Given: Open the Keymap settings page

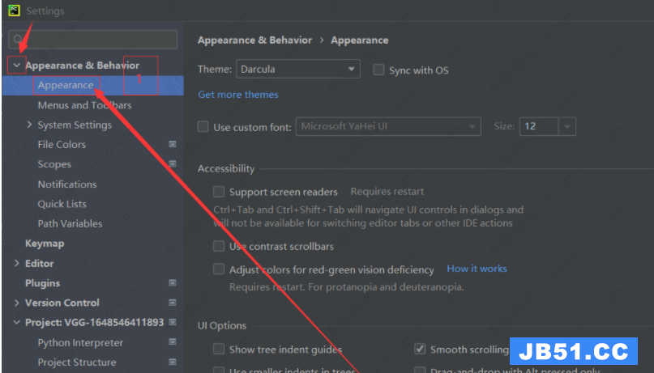Looking at the screenshot, I should [x=45, y=244].
